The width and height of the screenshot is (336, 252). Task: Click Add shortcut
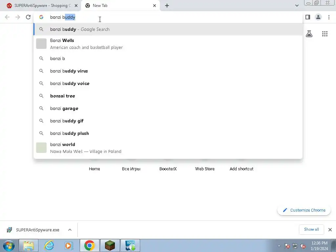click(241, 169)
